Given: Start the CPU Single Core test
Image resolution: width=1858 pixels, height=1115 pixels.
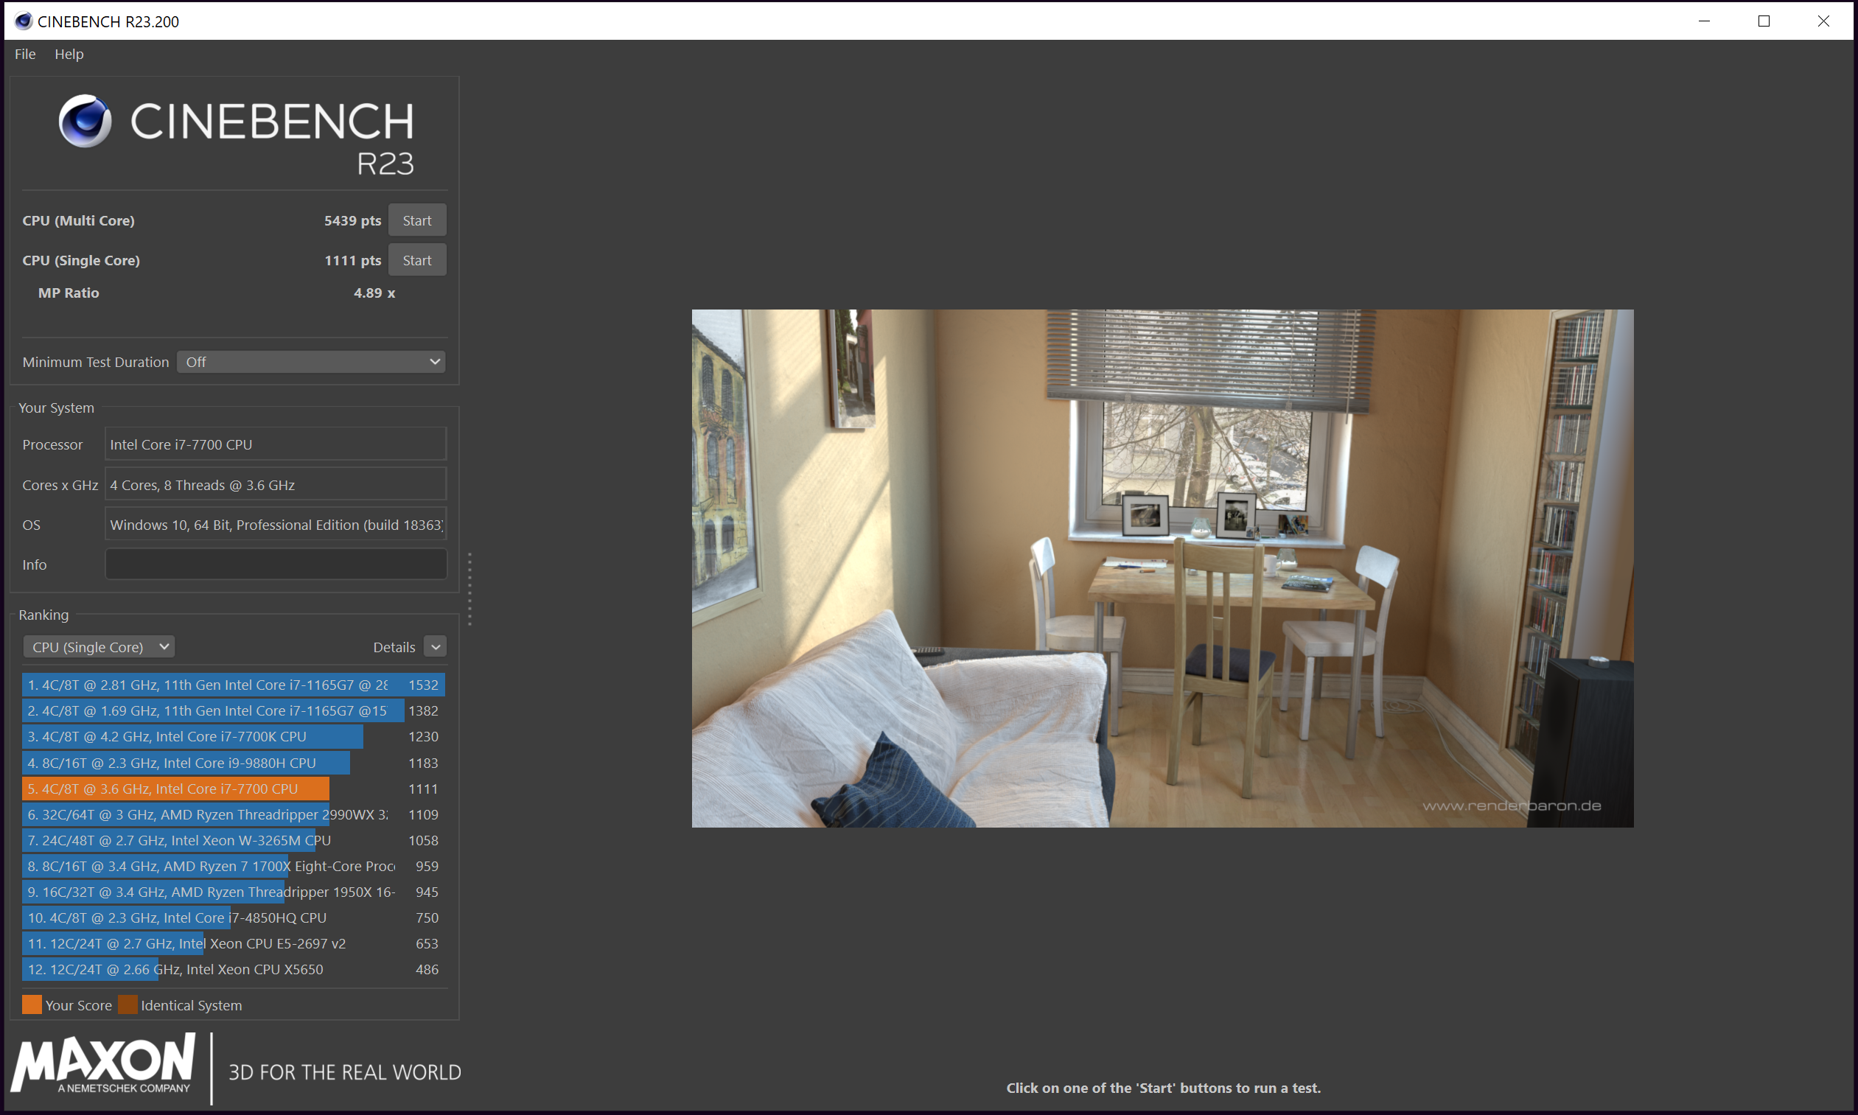Looking at the screenshot, I should pos(417,260).
